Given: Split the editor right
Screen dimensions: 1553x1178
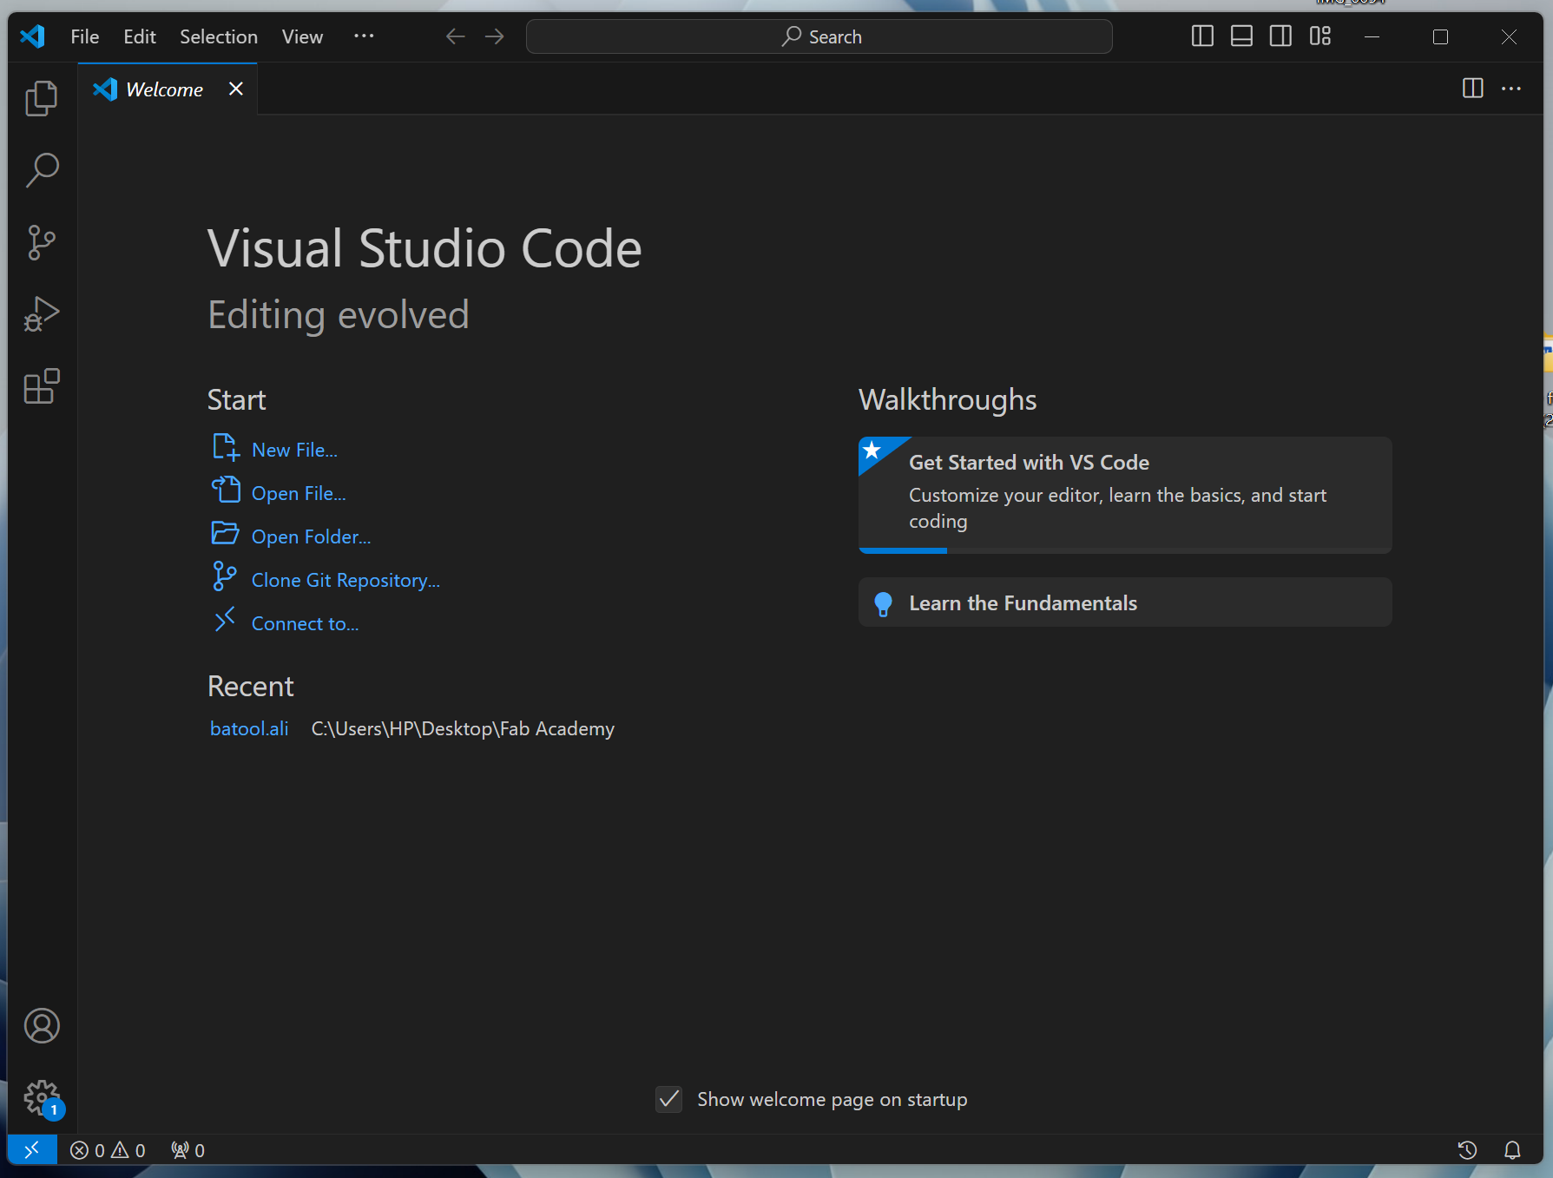Looking at the screenshot, I should [x=1472, y=89].
